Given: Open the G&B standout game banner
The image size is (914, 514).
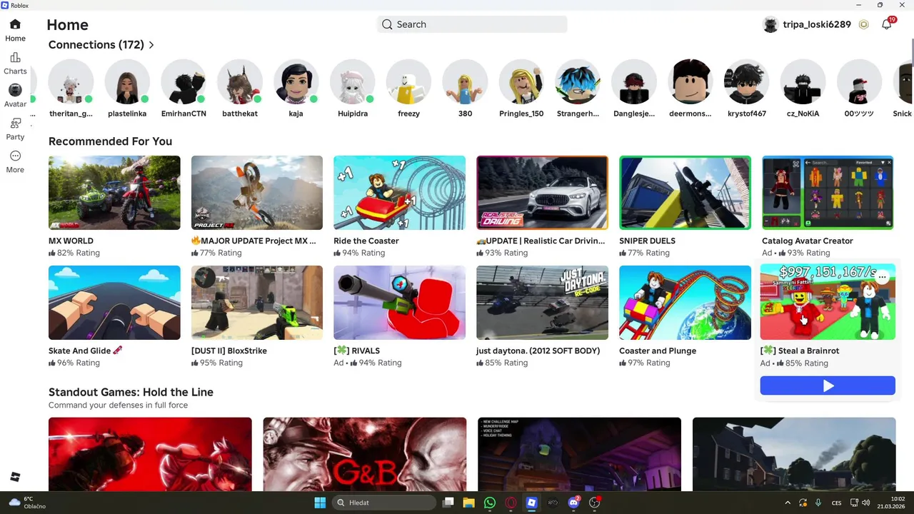Looking at the screenshot, I should pyautogui.click(x=364, y=454).
